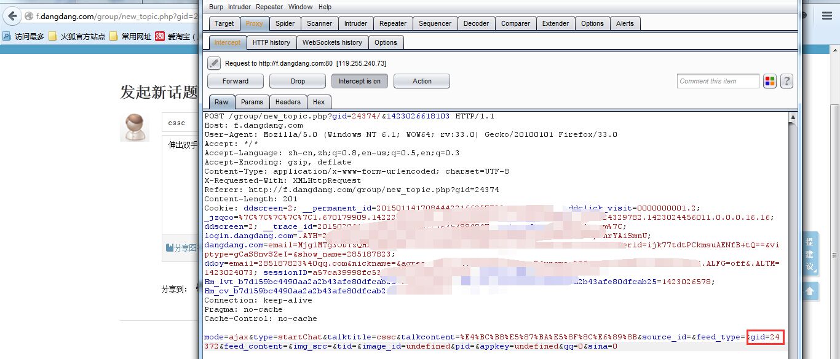The width and height of the screenshot is (840, 359).
Task: Click the request editor scroll-up arrow
Action: pyautogui.click(x=793, y=117)
